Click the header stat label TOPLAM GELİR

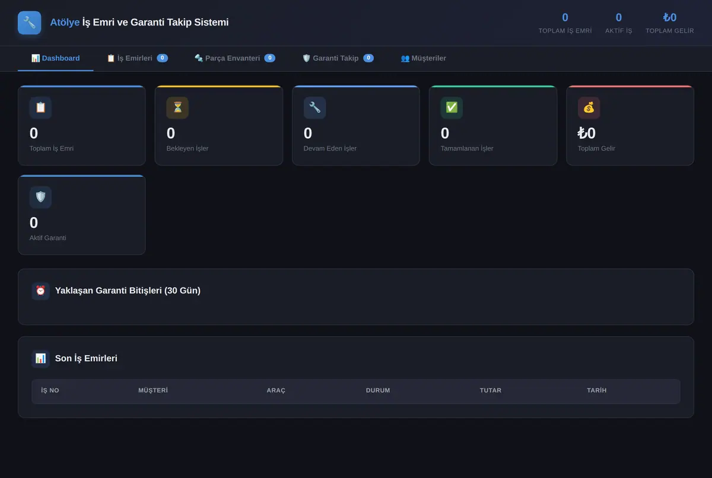[670, 31]
